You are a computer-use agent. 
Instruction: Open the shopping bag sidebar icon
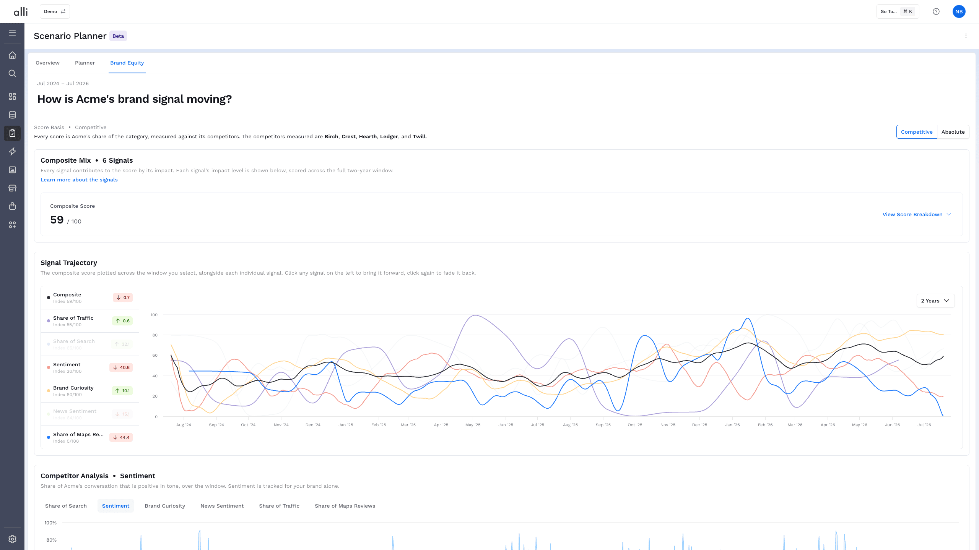tap(12, 206)
